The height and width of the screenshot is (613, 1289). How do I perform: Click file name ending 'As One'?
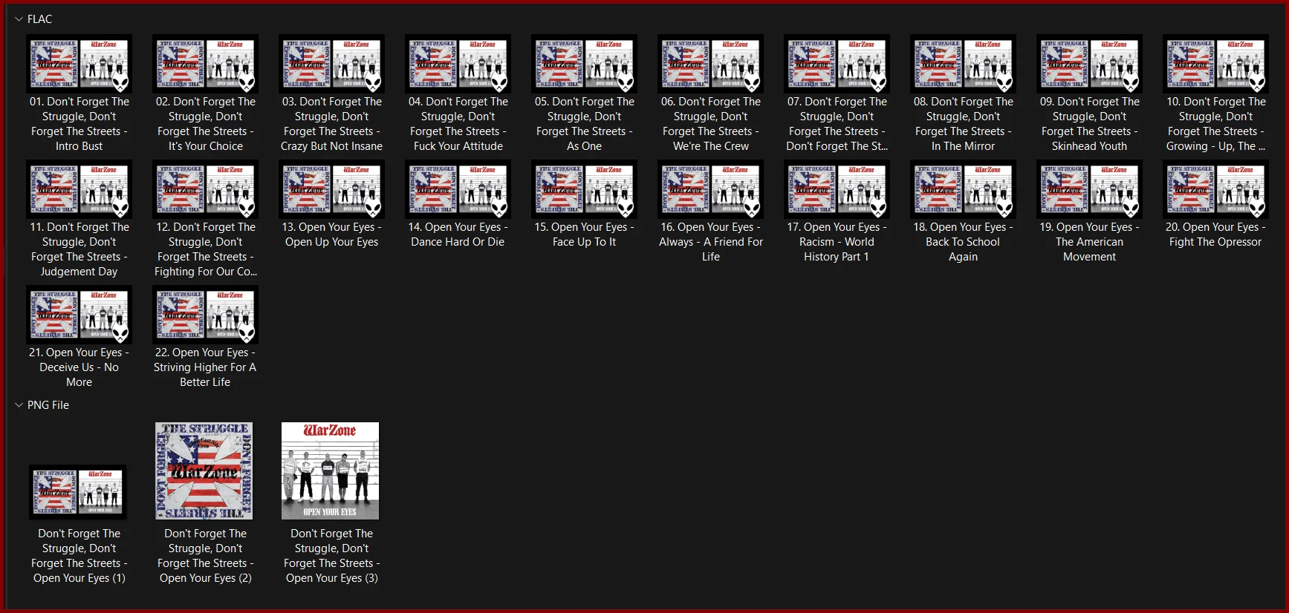[585, 124]
